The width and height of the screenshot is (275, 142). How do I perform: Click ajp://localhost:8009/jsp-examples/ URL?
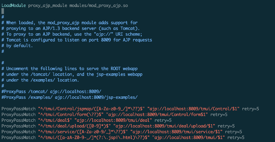(96, 97)
